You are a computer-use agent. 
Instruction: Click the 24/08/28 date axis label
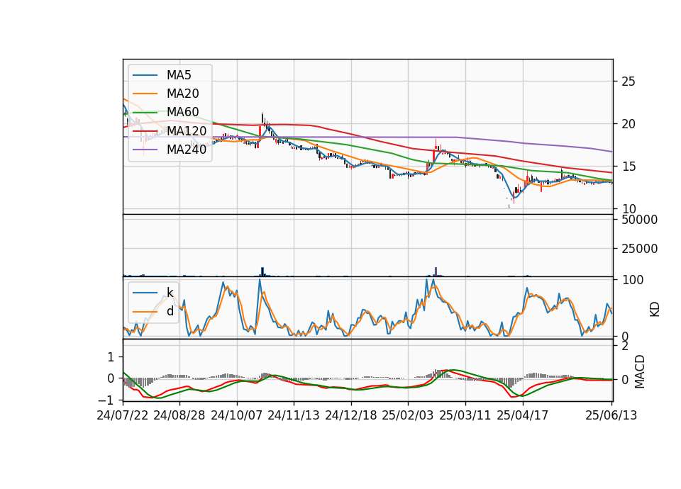coord(179,415)
